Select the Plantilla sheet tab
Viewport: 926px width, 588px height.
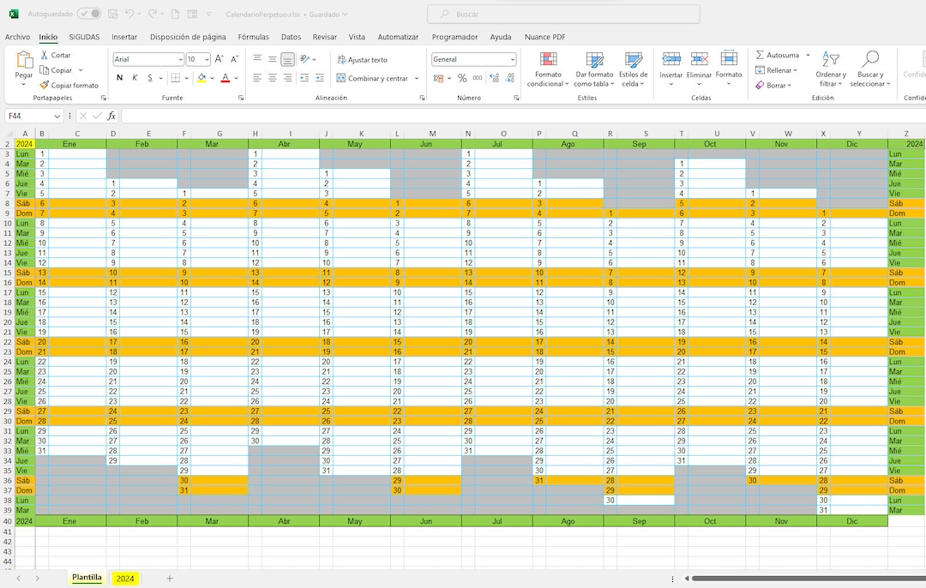tap(87, 578)
